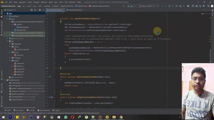Expand the mipmap folder
Viewport: 214px width, 120px height.
pos(10,58)
